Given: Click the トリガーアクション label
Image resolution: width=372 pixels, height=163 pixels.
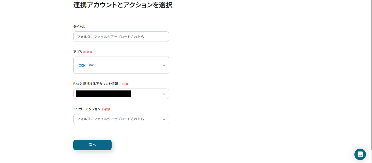Looking at the screenshot, I should point(87,109).
